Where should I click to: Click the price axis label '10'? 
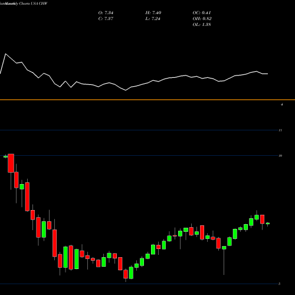(280, 156)
